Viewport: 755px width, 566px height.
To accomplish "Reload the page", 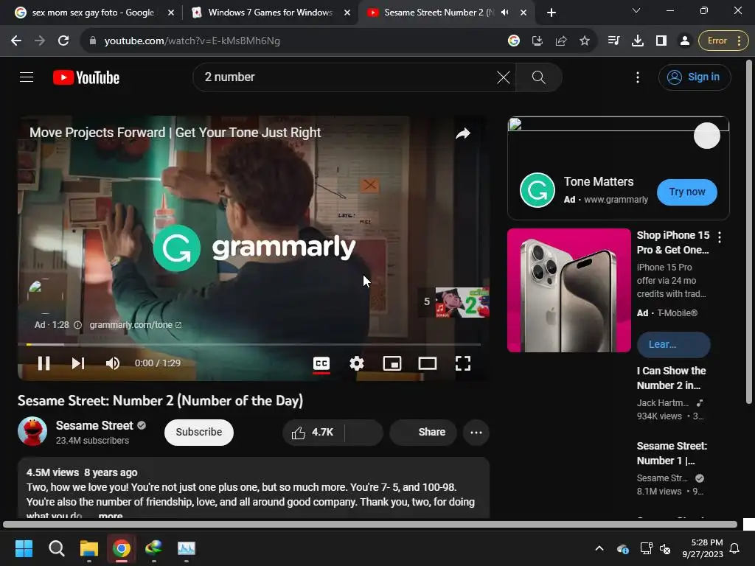I will tap(63, 41).
